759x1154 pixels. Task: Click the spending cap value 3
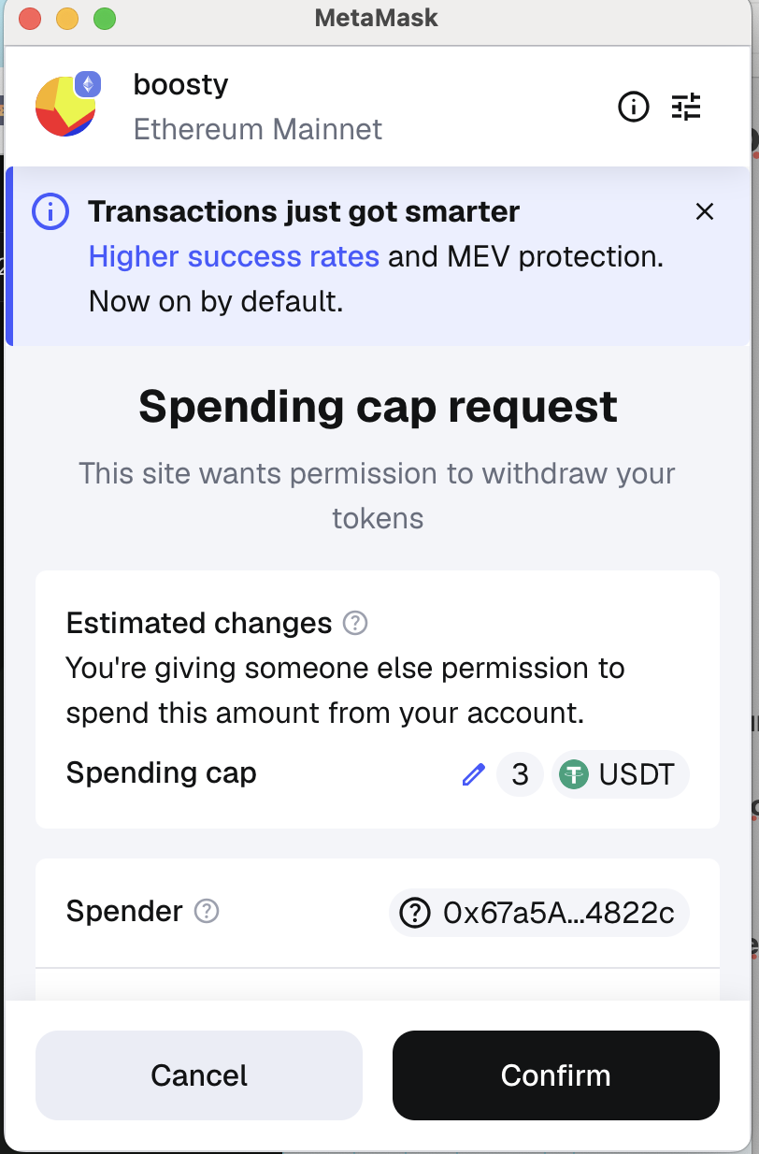(x=520, y=774)
